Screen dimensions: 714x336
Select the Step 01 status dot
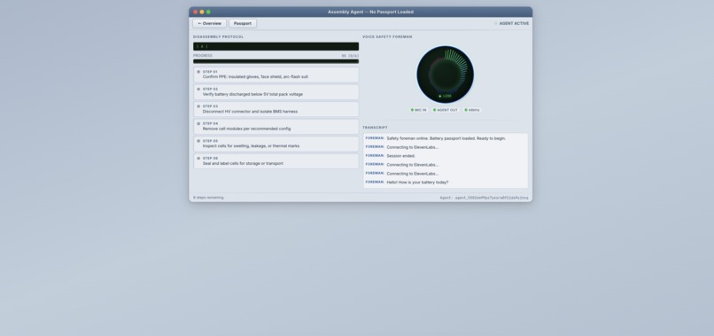(x=198, y=72)
